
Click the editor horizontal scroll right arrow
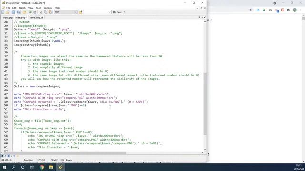coord(202,153)
